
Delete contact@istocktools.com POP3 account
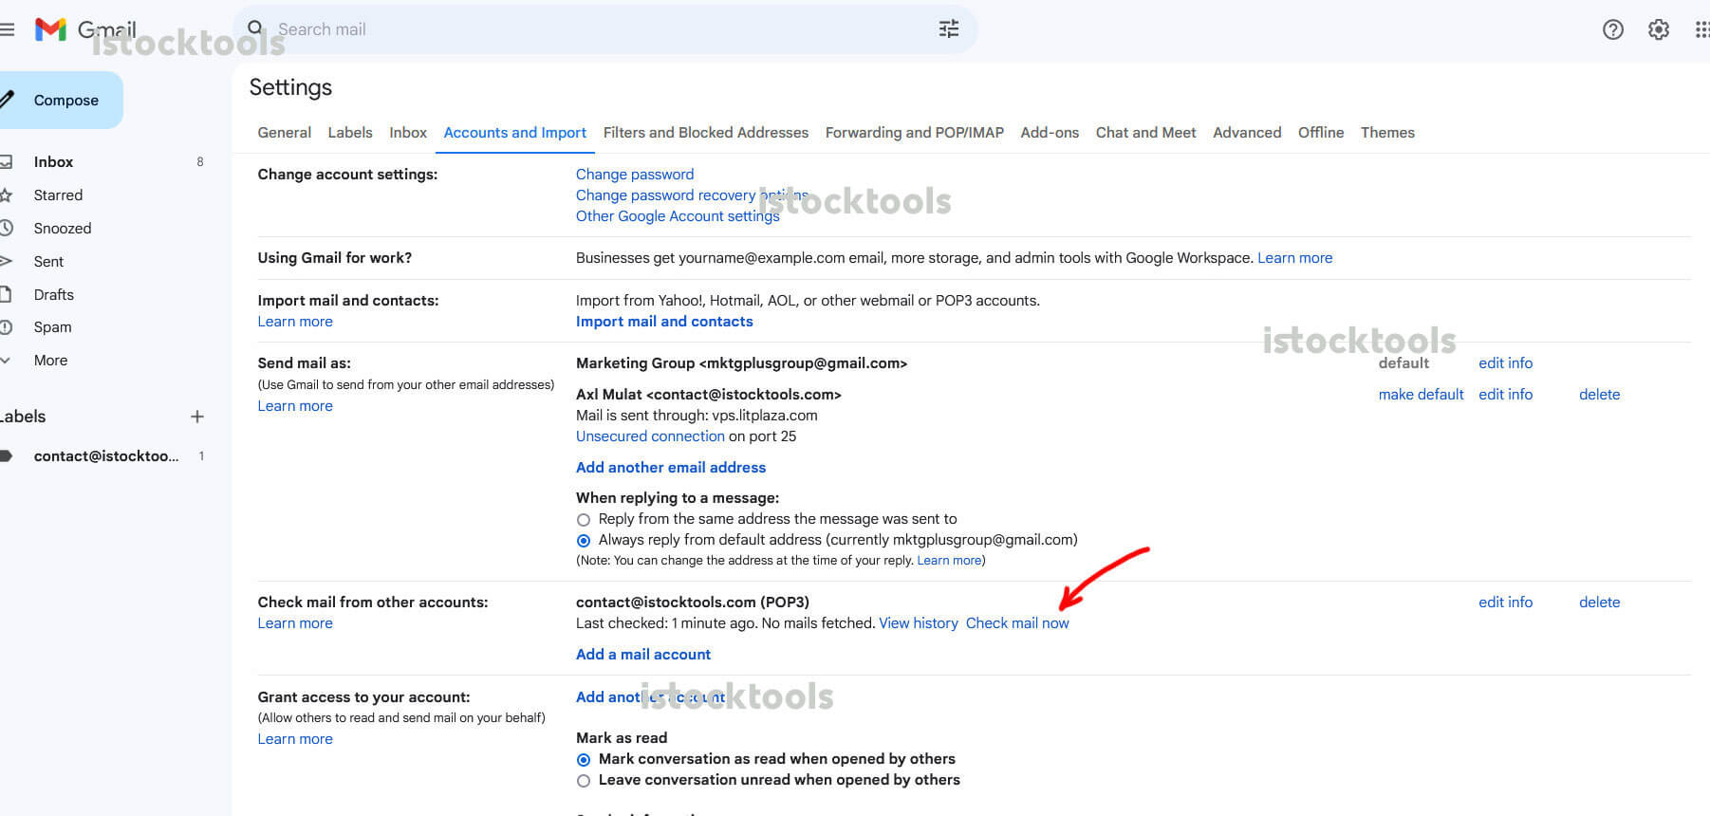(x=1599, y=603)
